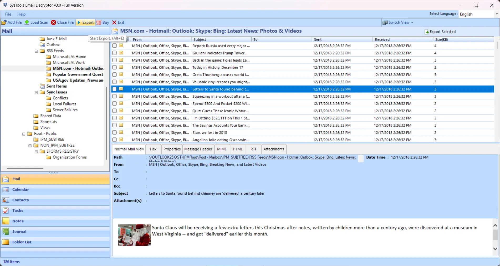Image resolution: width=500 pixels, height=266 pixels.
Task: Sort emails by Sent column header
Action: (342, 39)
